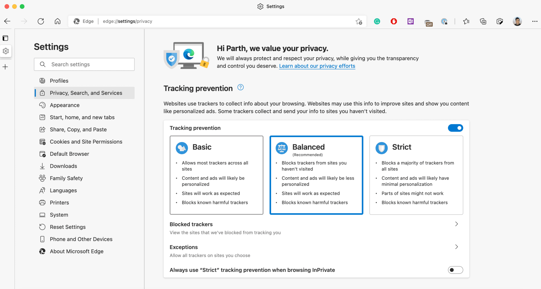Open the Grammarly extension icon
The width and height of the screenshot is (541, 289).
pos(377,21)
